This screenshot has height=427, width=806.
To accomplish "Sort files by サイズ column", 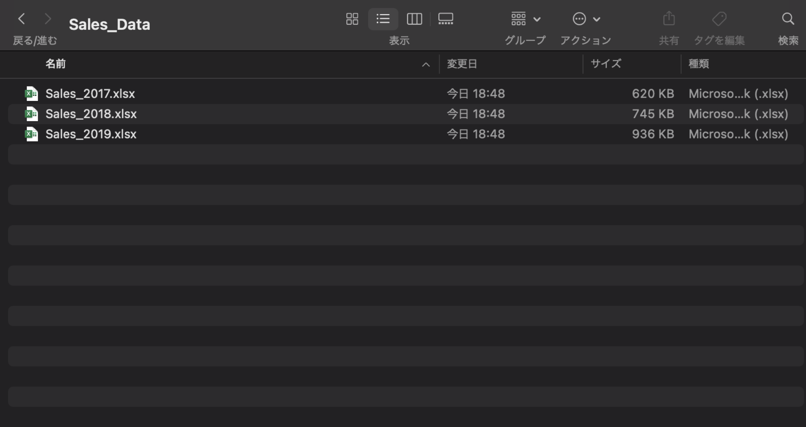I will point(606,64).
